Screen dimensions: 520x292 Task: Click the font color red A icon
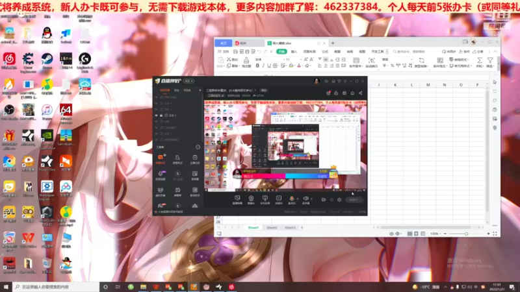[299, 66]
